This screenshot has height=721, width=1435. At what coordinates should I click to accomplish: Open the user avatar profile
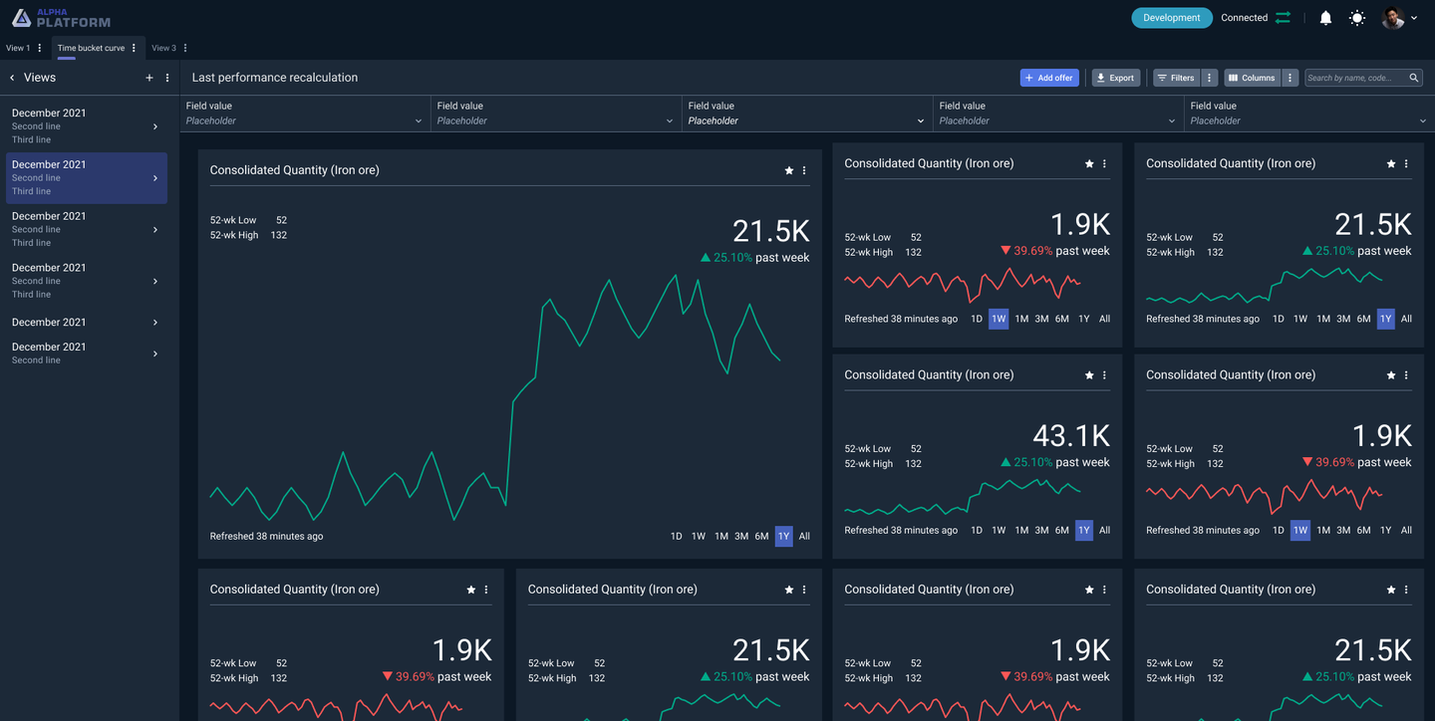[x=1392, y=18]
